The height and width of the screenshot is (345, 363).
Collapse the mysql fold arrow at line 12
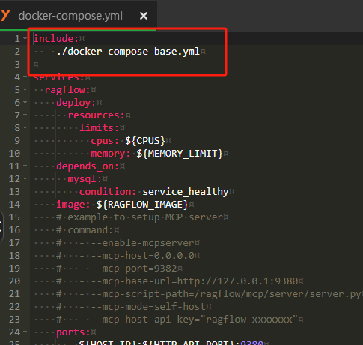[x=25, y=179]
